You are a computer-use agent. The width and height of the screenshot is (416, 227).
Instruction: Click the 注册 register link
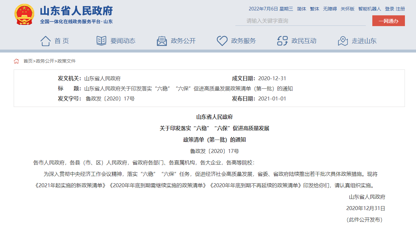[x=400, y=9]
